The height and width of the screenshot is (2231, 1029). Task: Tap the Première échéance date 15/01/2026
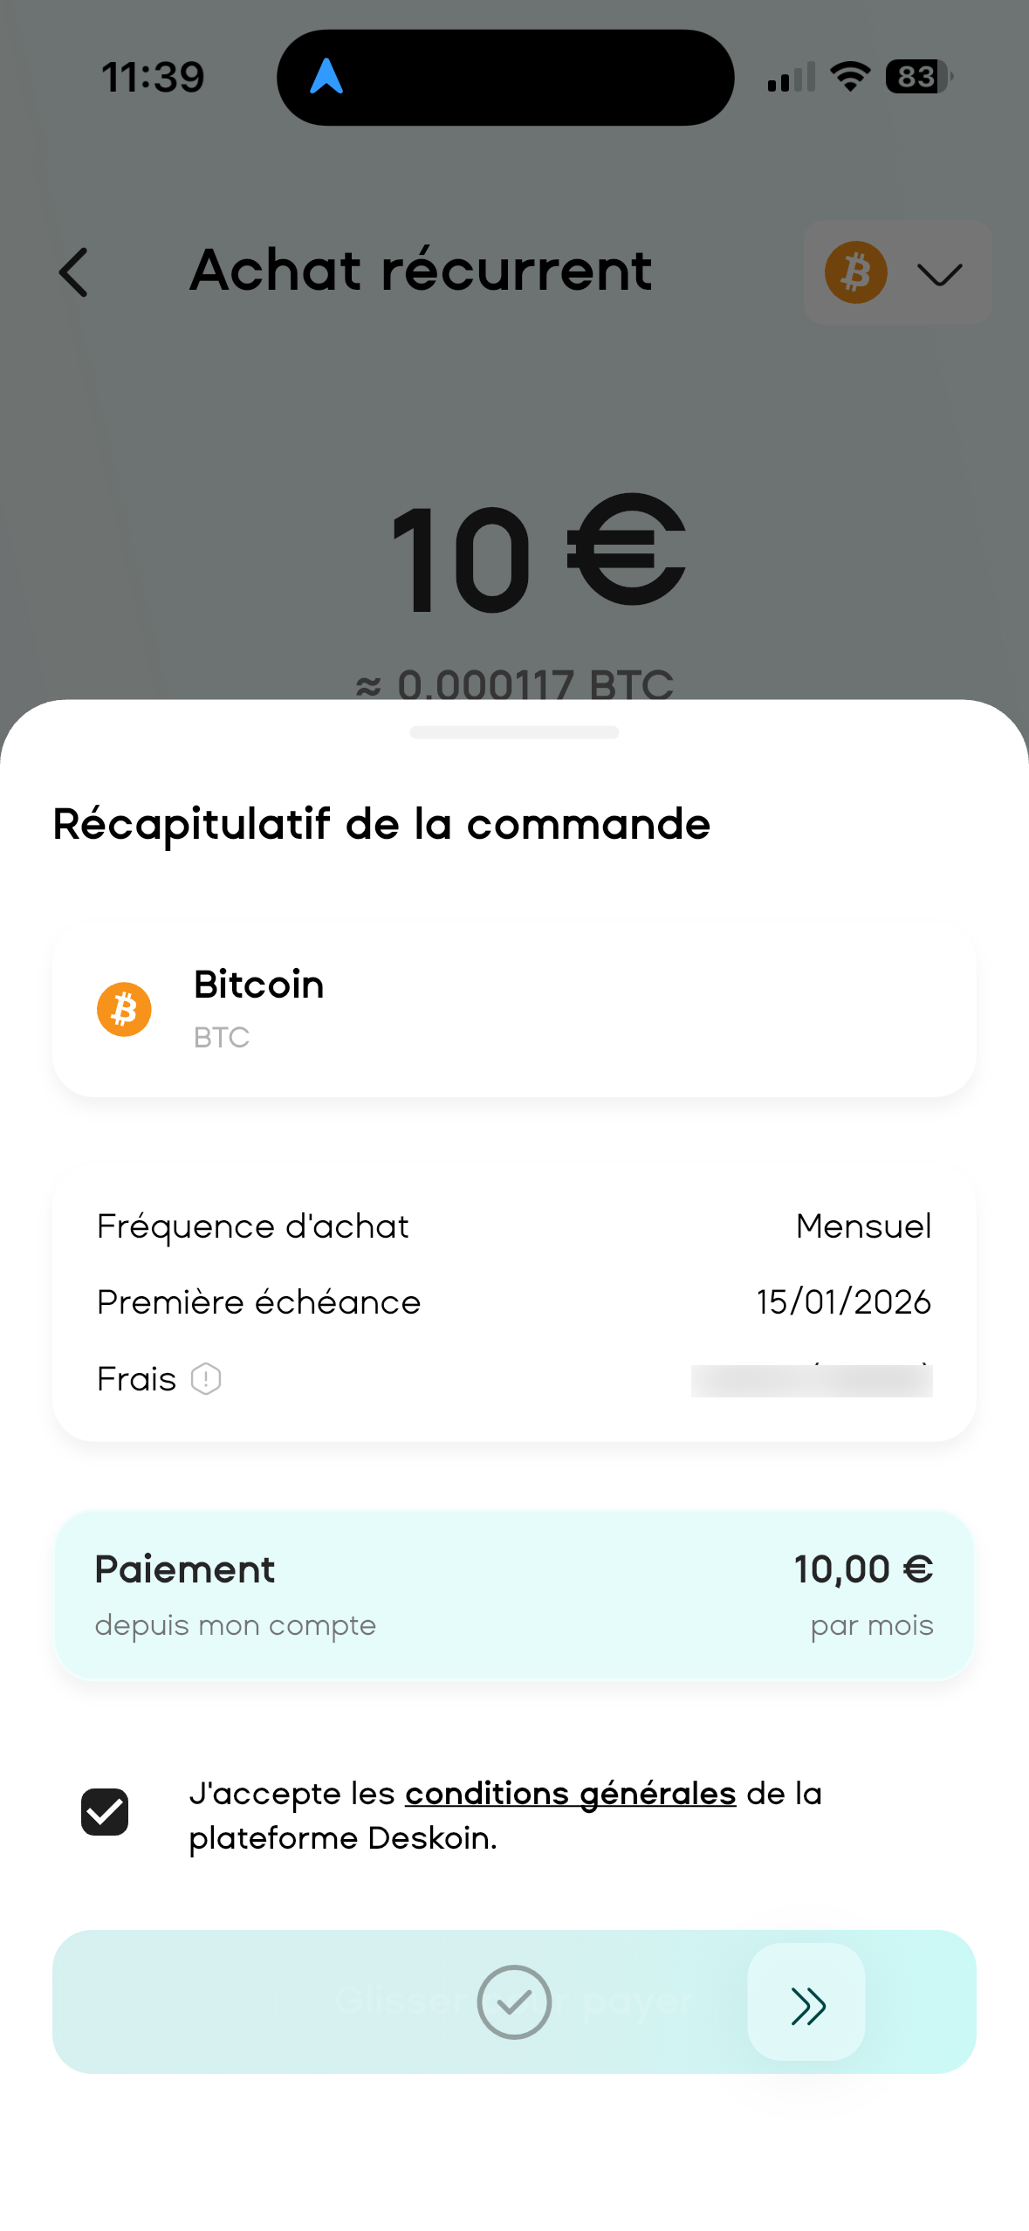[843, 1302]
